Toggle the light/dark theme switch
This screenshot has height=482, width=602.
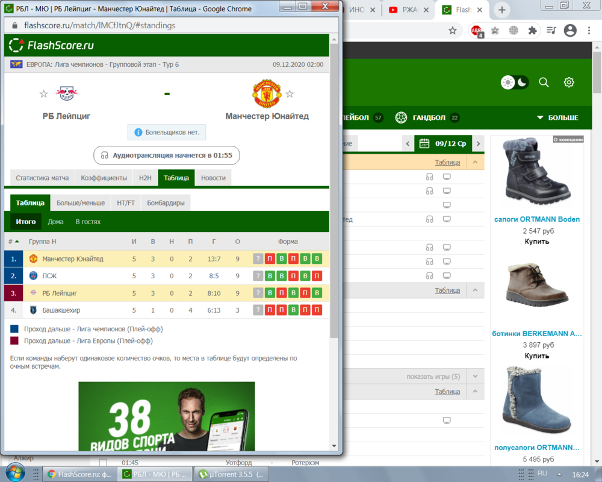pos(515,83)
